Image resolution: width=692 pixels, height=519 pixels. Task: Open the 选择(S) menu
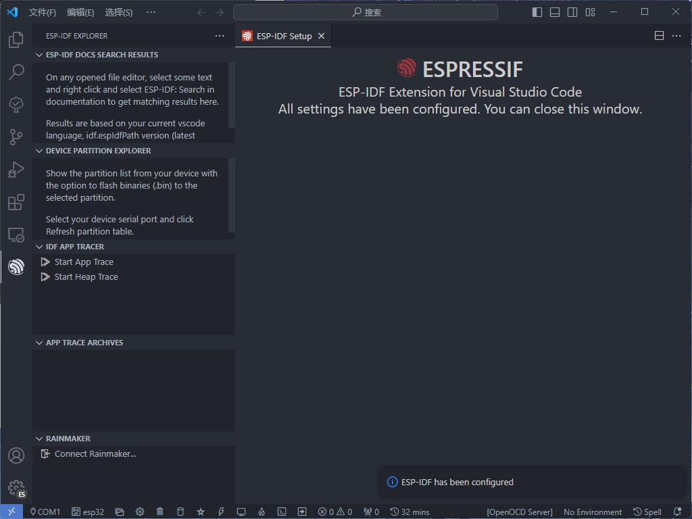pyautogui.click(x=119, y=12)
